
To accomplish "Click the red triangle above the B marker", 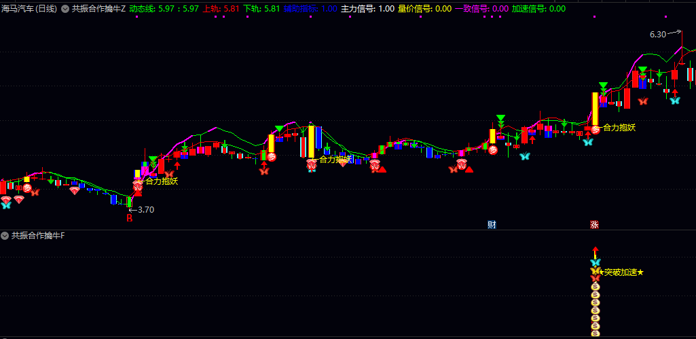I will [x=138, y=192].
